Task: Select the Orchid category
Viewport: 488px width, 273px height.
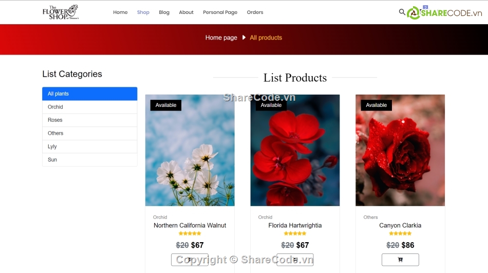Action: tap(89, 107)
